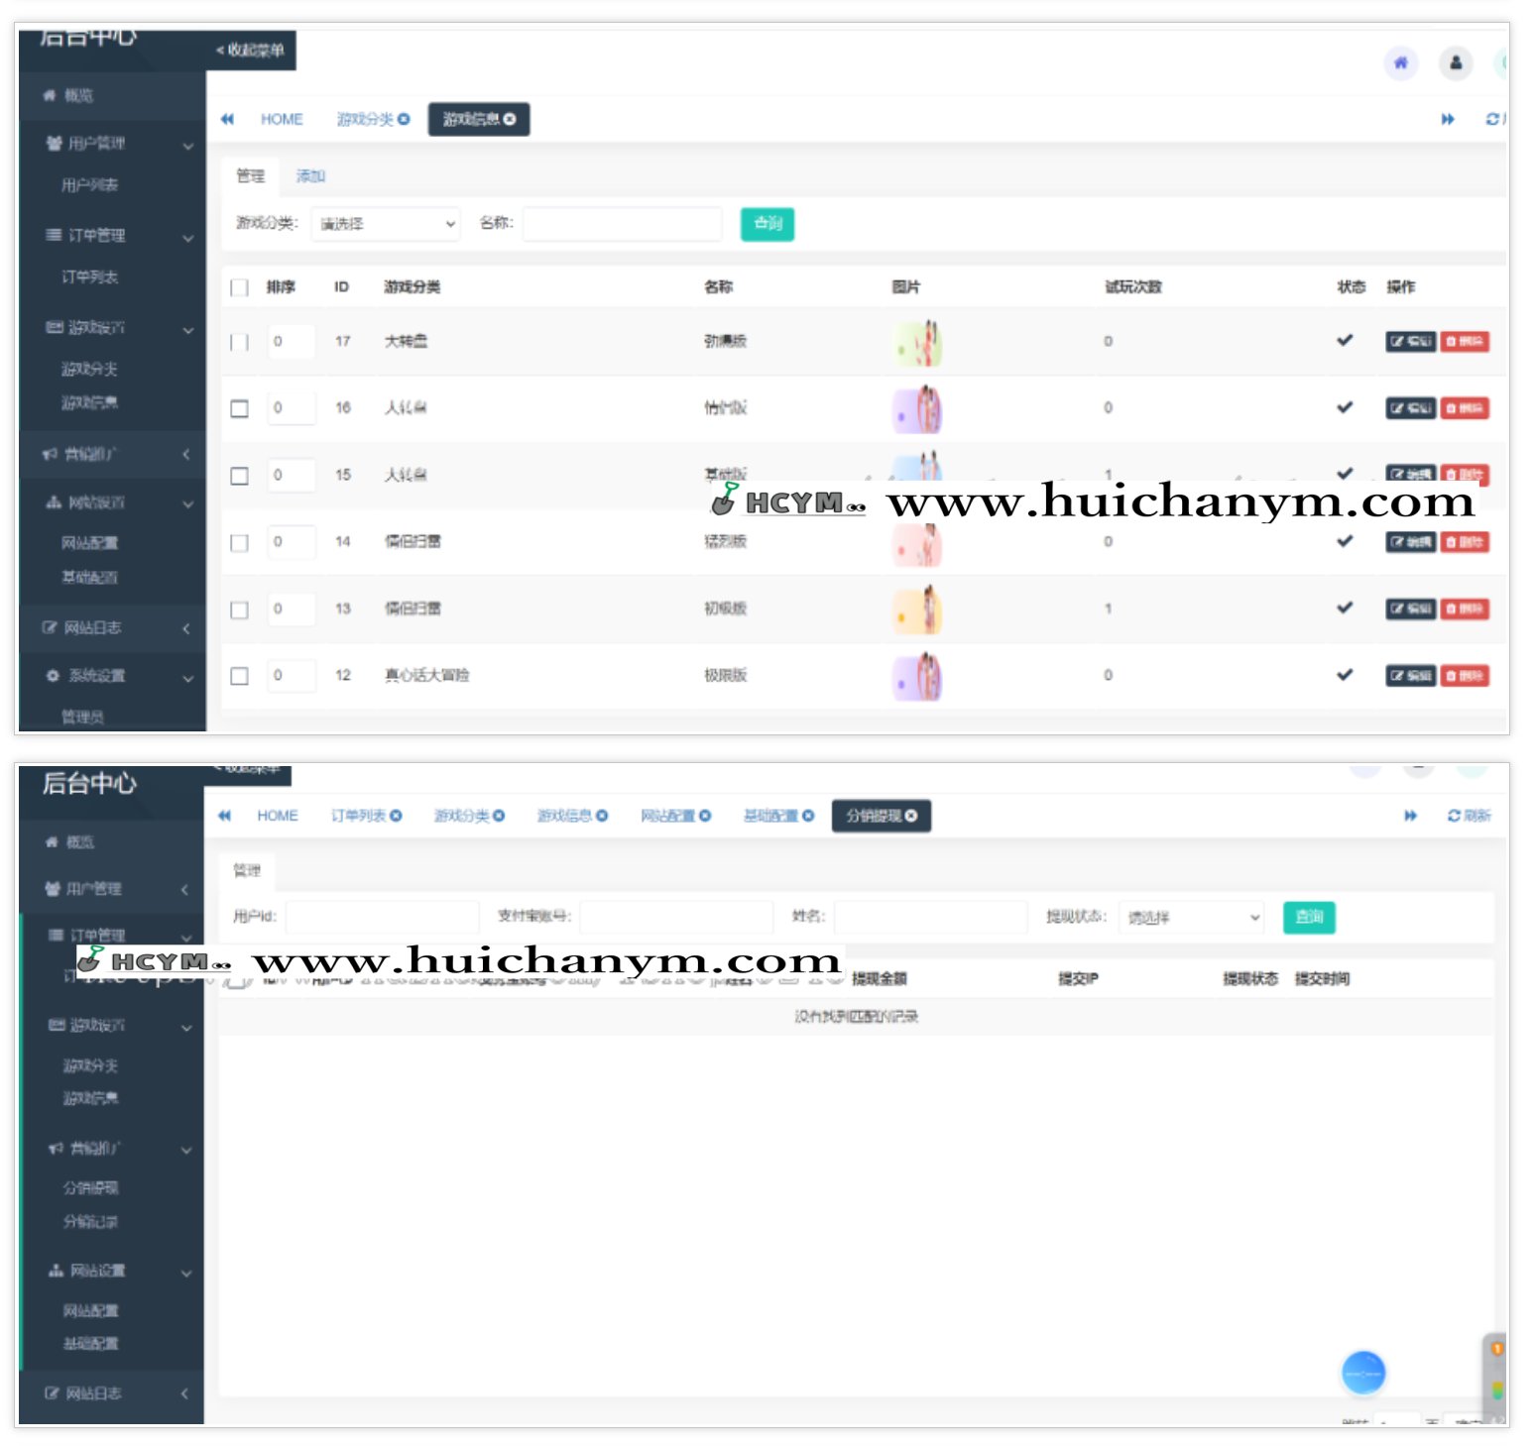
Task: Open the 游戏分类 filter dropdown
Action: click(386, 224)
